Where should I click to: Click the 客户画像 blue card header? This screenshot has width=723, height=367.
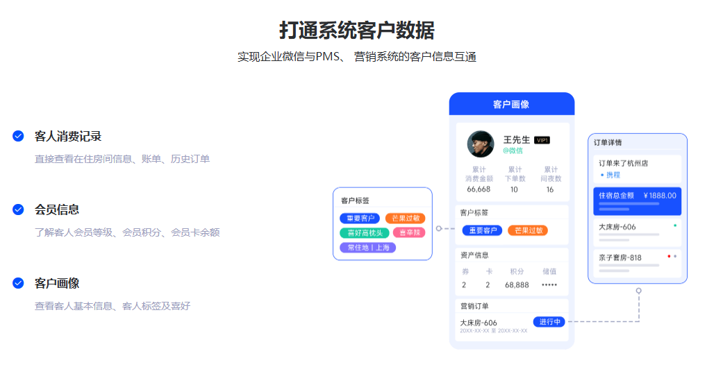click(511, 104)
